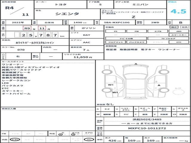Viewport: 191px width, 143px height.
Task: Click the 4.5 evaluation score
Action: (x=178, y=11)
